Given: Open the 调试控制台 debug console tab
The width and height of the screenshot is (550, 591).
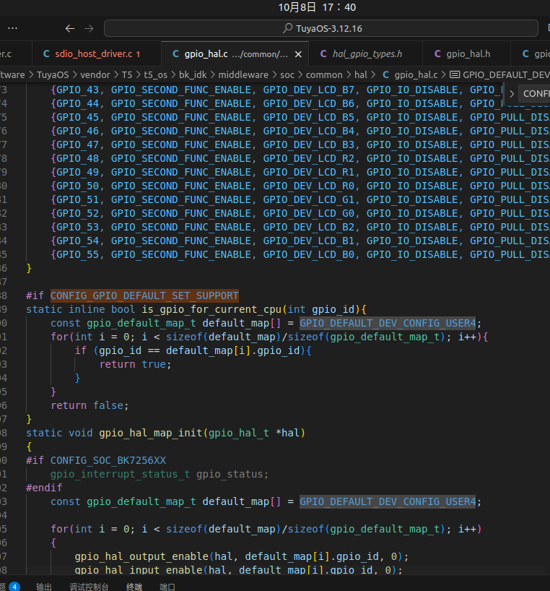Looking at the screenshot, I should tap(89, 586).
